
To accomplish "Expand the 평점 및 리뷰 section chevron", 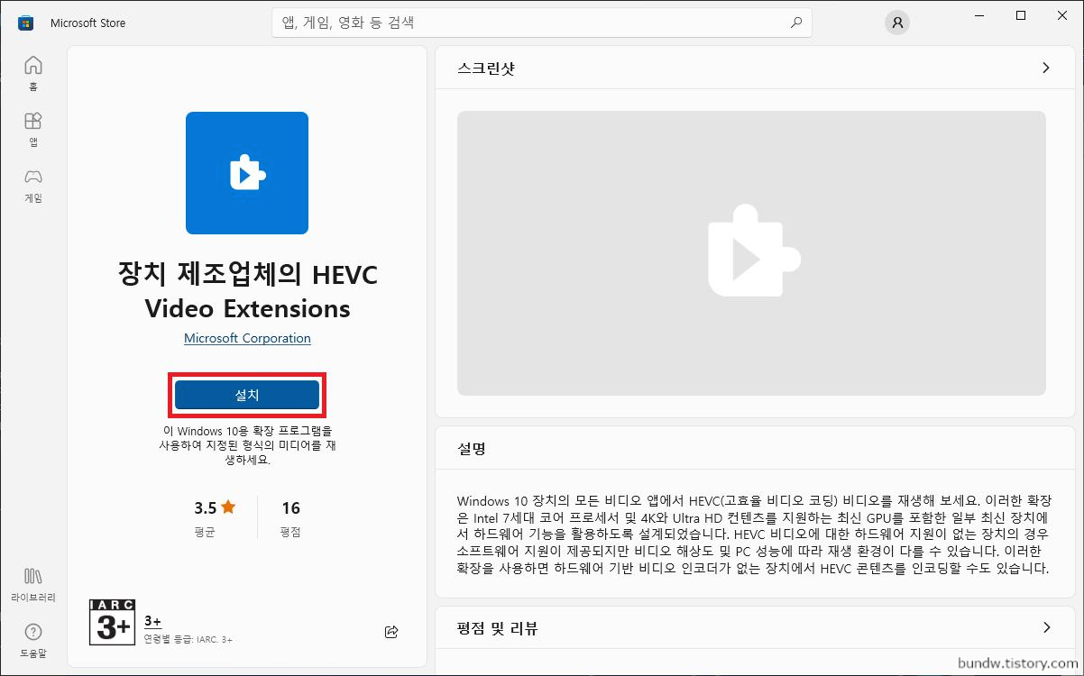I will coord(1046,627).
